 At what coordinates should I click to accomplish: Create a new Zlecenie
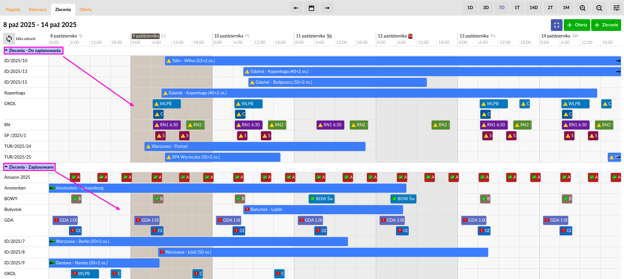pyautogui.click(x=606, y=25)
